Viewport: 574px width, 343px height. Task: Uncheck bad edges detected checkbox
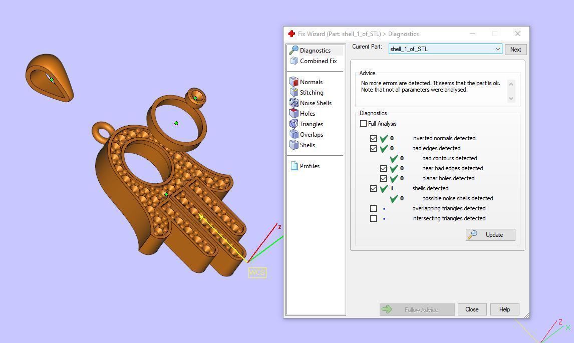click(x=373, y=148)
